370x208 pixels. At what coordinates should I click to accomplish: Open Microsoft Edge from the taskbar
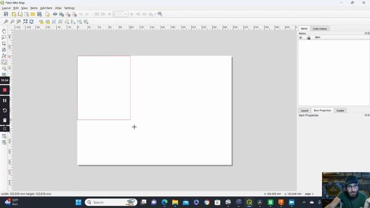(x=164, y=202)
